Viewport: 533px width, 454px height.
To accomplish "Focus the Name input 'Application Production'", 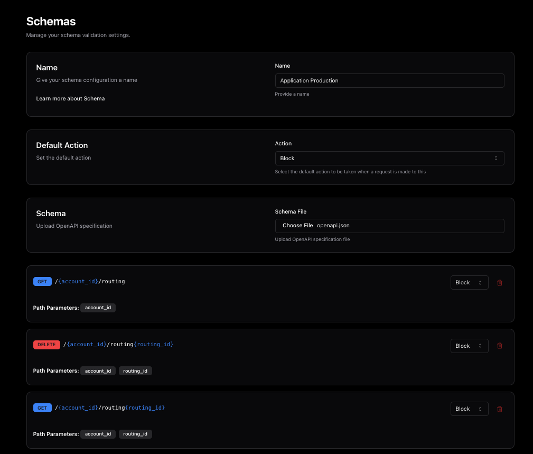I will (389, 80).
